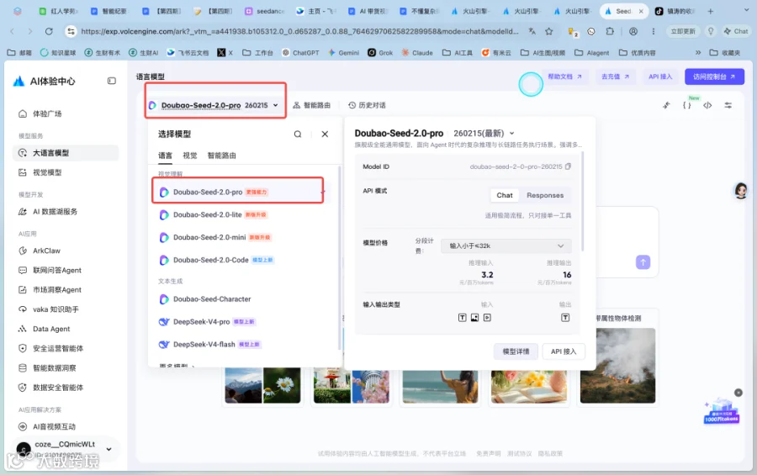The width and height of the screenshot is (757, 475).
Task: Open the settings sliders icon
Action: click(x=728, y=105)
